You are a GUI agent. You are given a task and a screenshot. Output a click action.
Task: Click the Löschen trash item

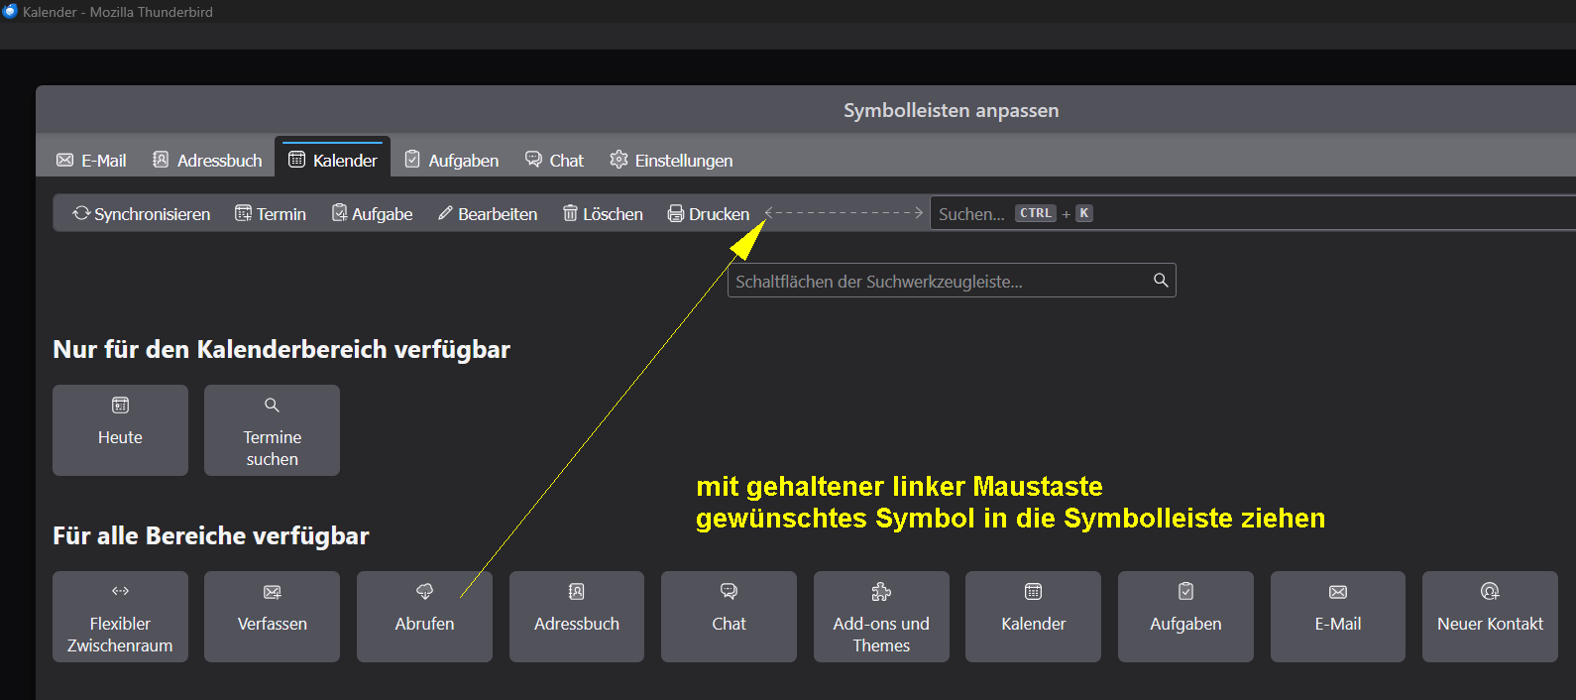point(603,213)
